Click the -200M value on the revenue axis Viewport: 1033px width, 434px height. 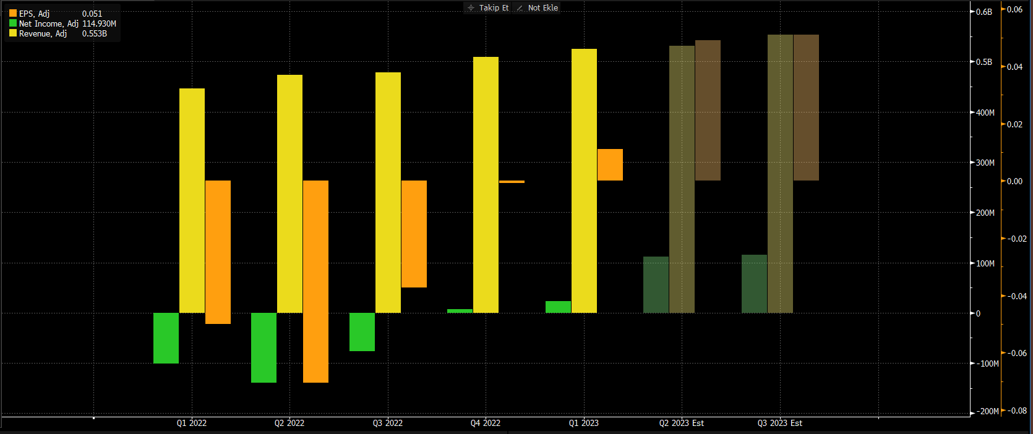tap(987, 411)
